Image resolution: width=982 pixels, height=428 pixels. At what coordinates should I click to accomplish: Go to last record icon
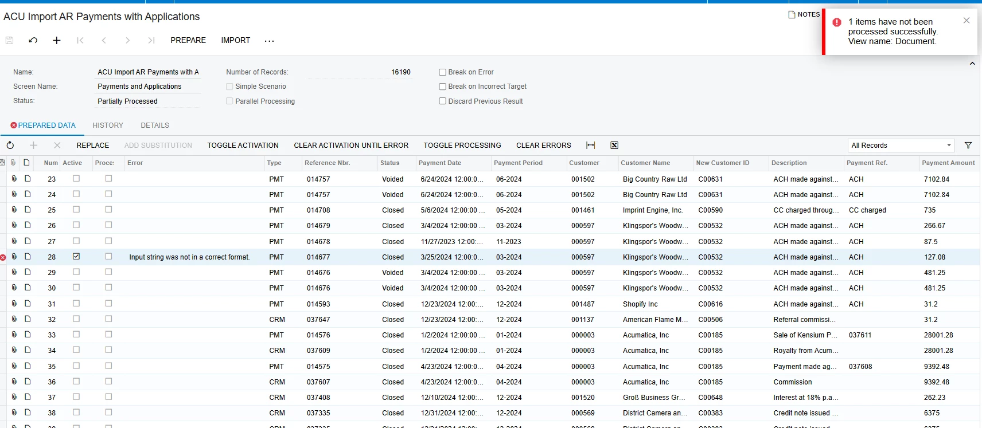tap(151, 40)
